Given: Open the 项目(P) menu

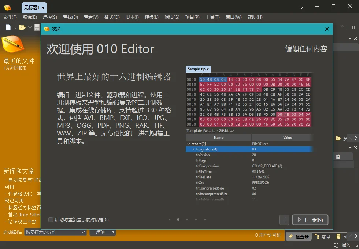Looking at the screenshot, I should coord(192,17).
